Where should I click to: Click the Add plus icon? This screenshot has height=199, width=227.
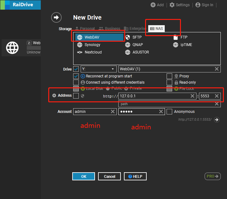(153, 5)
